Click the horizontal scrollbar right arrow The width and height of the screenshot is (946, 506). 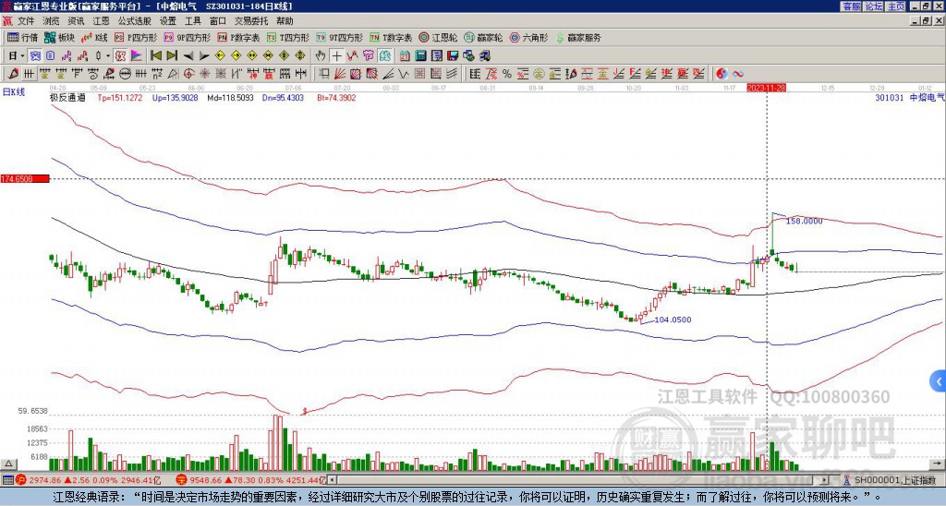(825, 480)
